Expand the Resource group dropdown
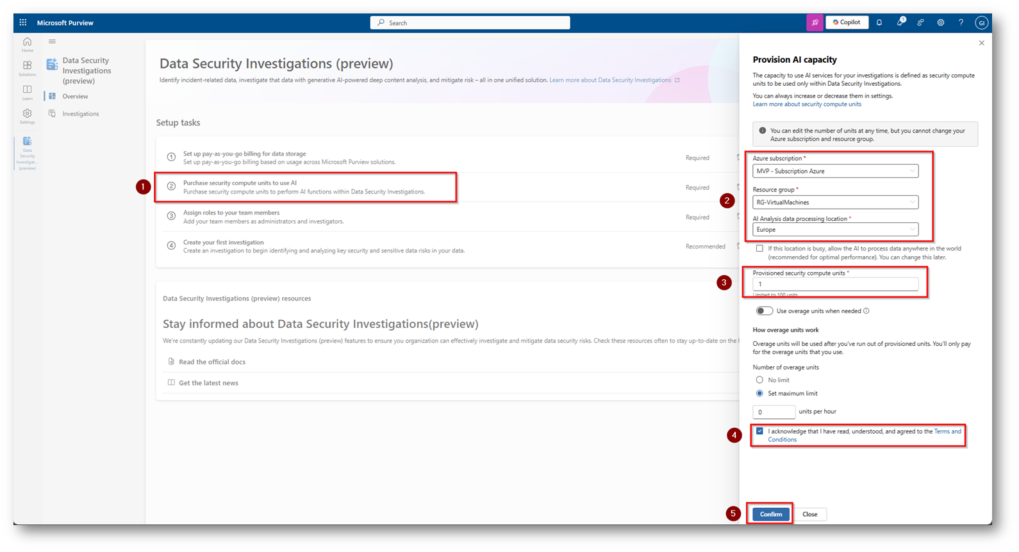The height and width of the screenshot is (552, 1019). [x=835, y=202]
